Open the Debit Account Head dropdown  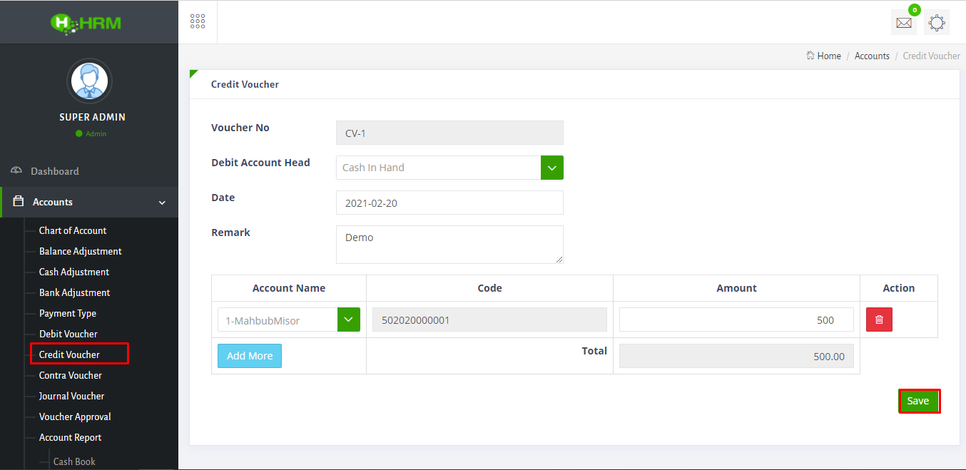coord(551,167)
